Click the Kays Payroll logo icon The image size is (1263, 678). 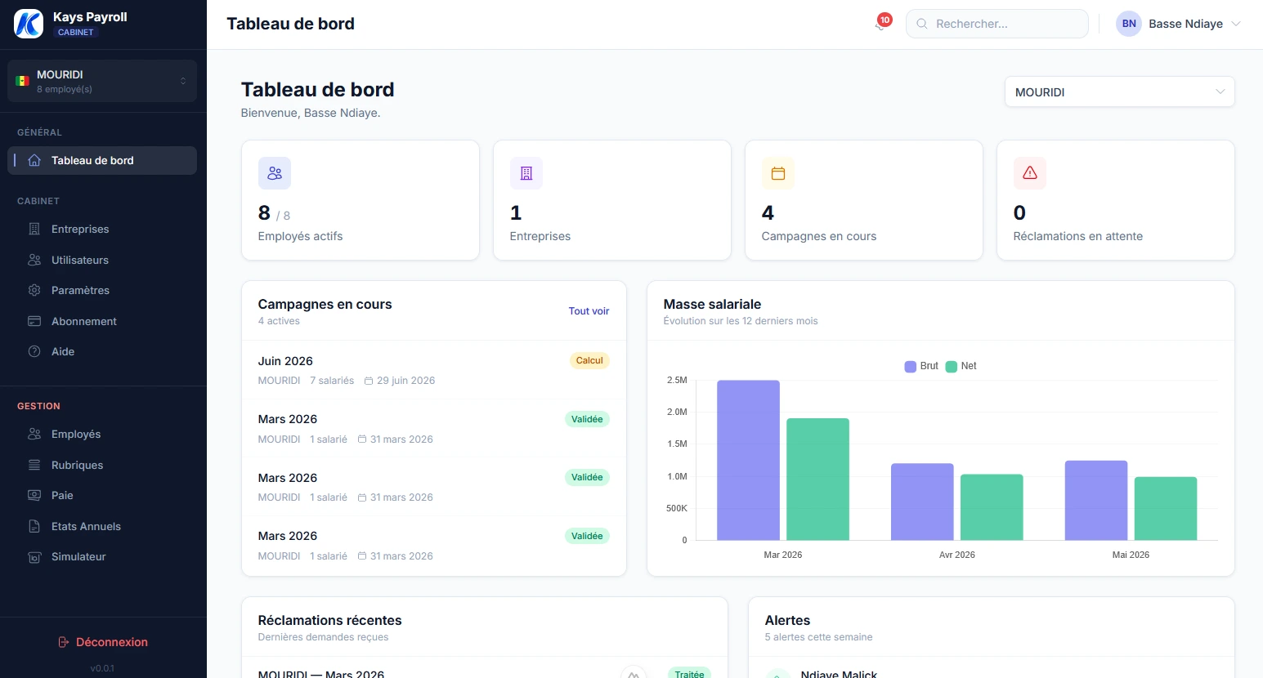pyautogui.click(x=29, y=24)
